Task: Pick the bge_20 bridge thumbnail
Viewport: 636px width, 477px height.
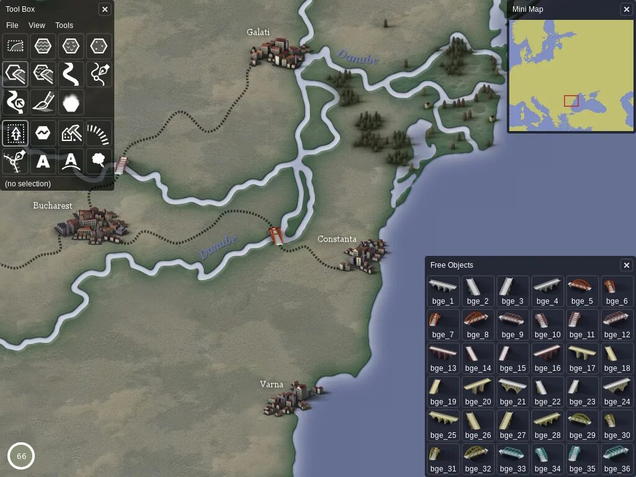Action: tap(478, 392)
